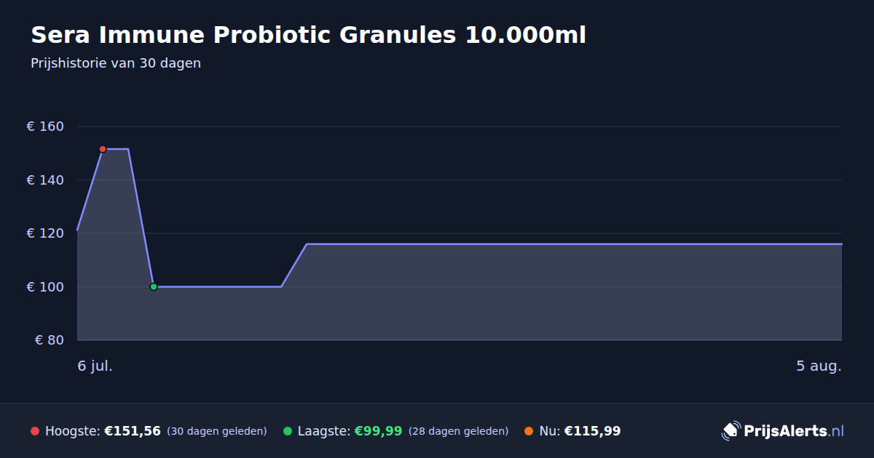Click the 28 dagen geleden note

click(x=459, y=431)
